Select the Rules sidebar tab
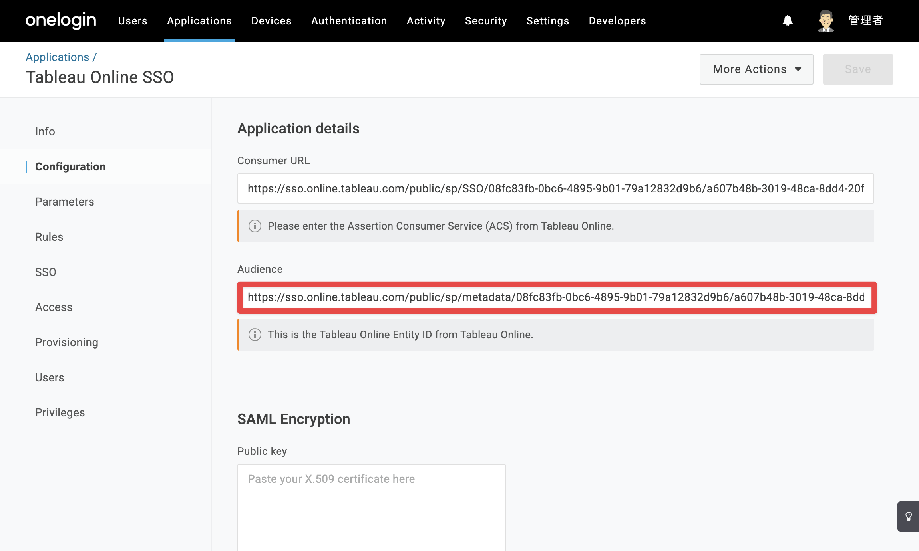Viewport: 919px width, 551px height. pyautogui.click(x=105, y=237)
